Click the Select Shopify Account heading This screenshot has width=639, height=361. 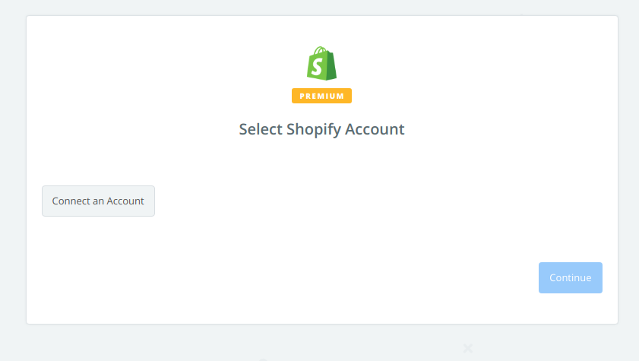tap(321, 129)
